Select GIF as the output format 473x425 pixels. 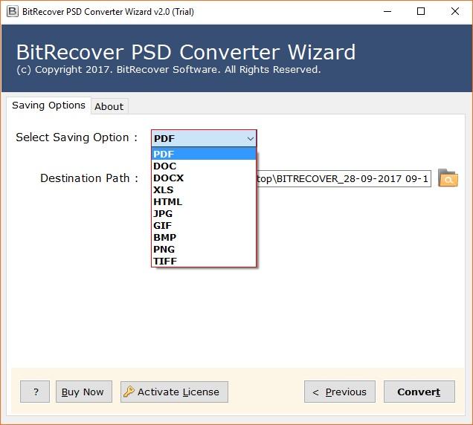(204, 225)
